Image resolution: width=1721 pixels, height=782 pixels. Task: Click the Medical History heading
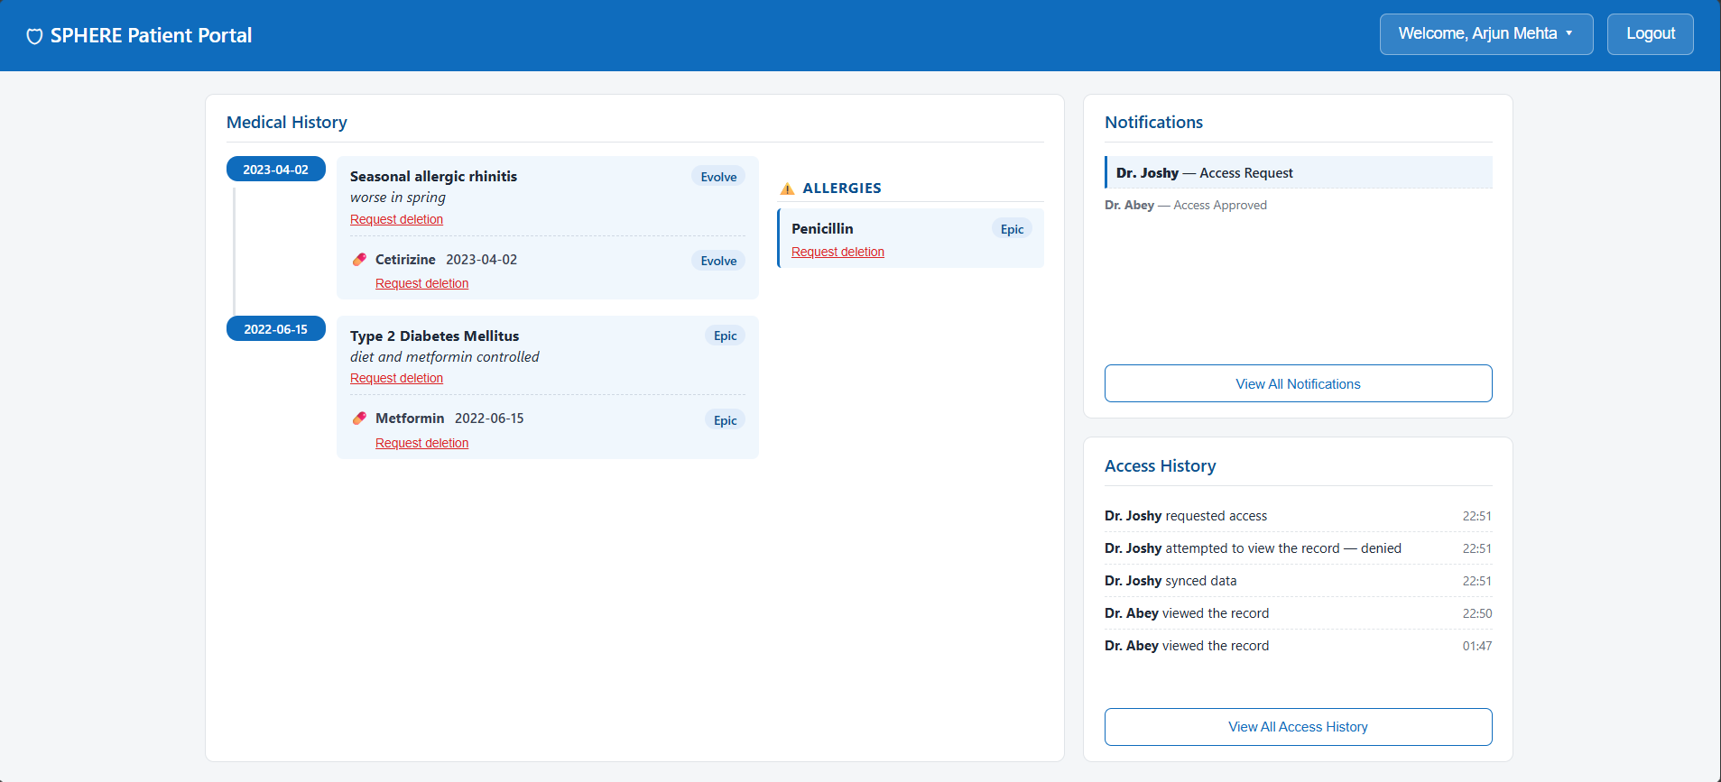point(287,122)
